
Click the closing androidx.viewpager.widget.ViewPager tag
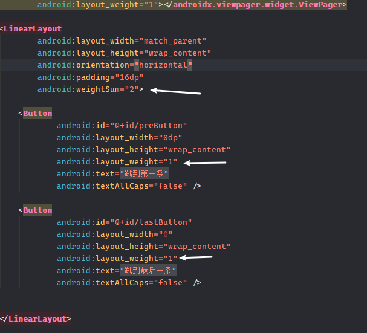[255, 5]
